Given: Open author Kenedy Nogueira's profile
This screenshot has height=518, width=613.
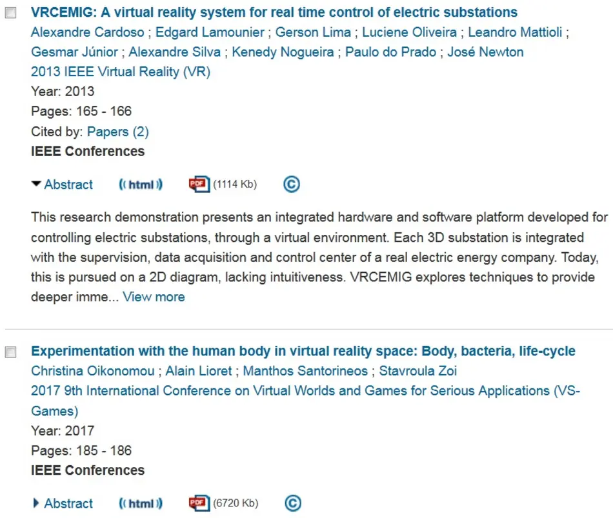Looking at the screenshot, I should 283,52.
